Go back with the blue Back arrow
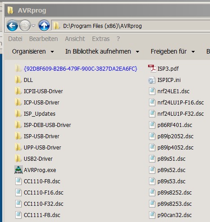 (12, 26)
